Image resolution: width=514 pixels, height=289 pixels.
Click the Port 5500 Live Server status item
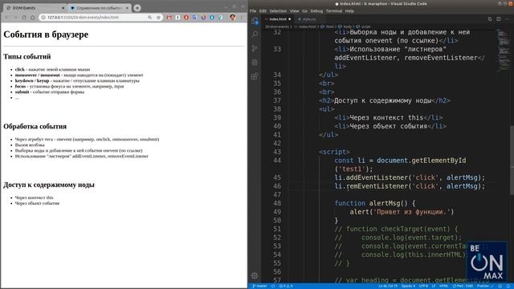point(463,286)
